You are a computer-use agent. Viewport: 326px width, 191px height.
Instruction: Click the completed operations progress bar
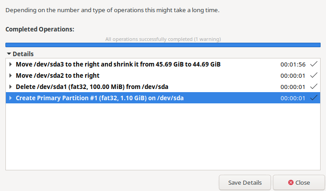163,45
